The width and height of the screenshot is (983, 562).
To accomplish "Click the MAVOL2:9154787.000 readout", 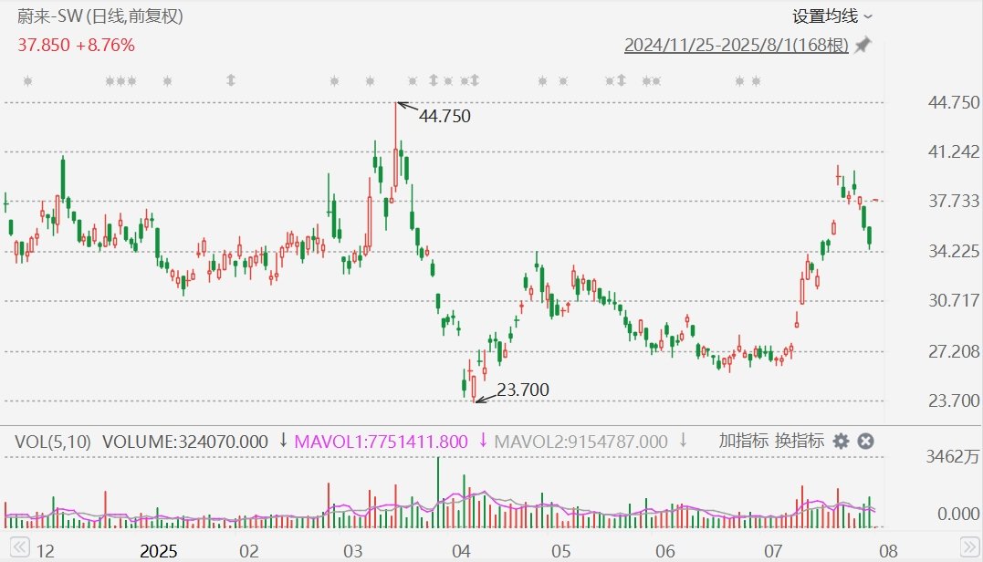I will click(x=581, y=442).
